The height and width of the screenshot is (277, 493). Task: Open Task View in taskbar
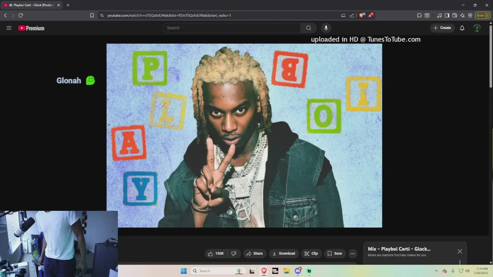coord(252,271)
